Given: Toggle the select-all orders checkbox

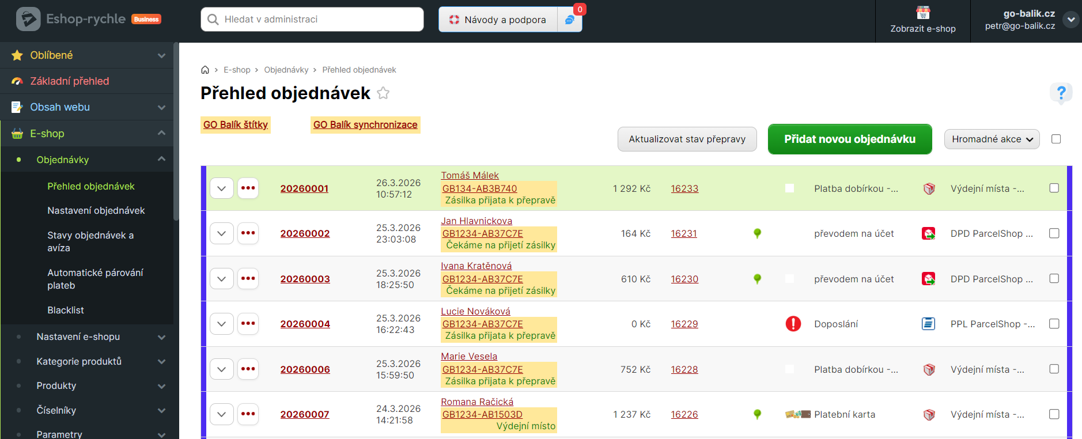Looking at the screenshot, I should [1055, 139].
